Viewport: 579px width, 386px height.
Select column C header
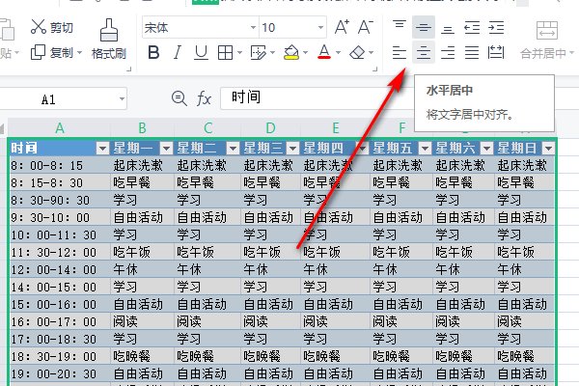207,128
